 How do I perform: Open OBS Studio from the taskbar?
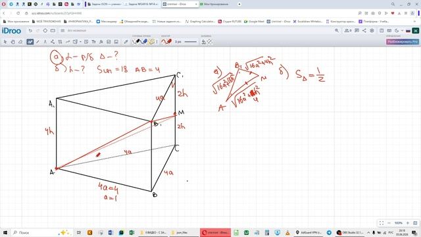pyautogui.click(x=351, y=232)
